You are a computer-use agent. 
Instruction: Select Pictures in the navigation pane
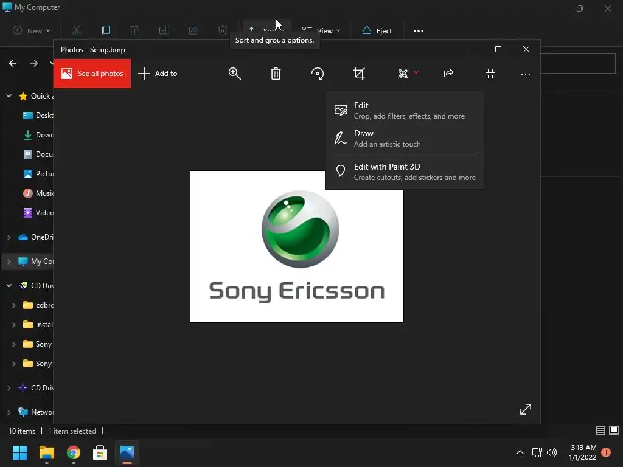(x=38, y=173)
